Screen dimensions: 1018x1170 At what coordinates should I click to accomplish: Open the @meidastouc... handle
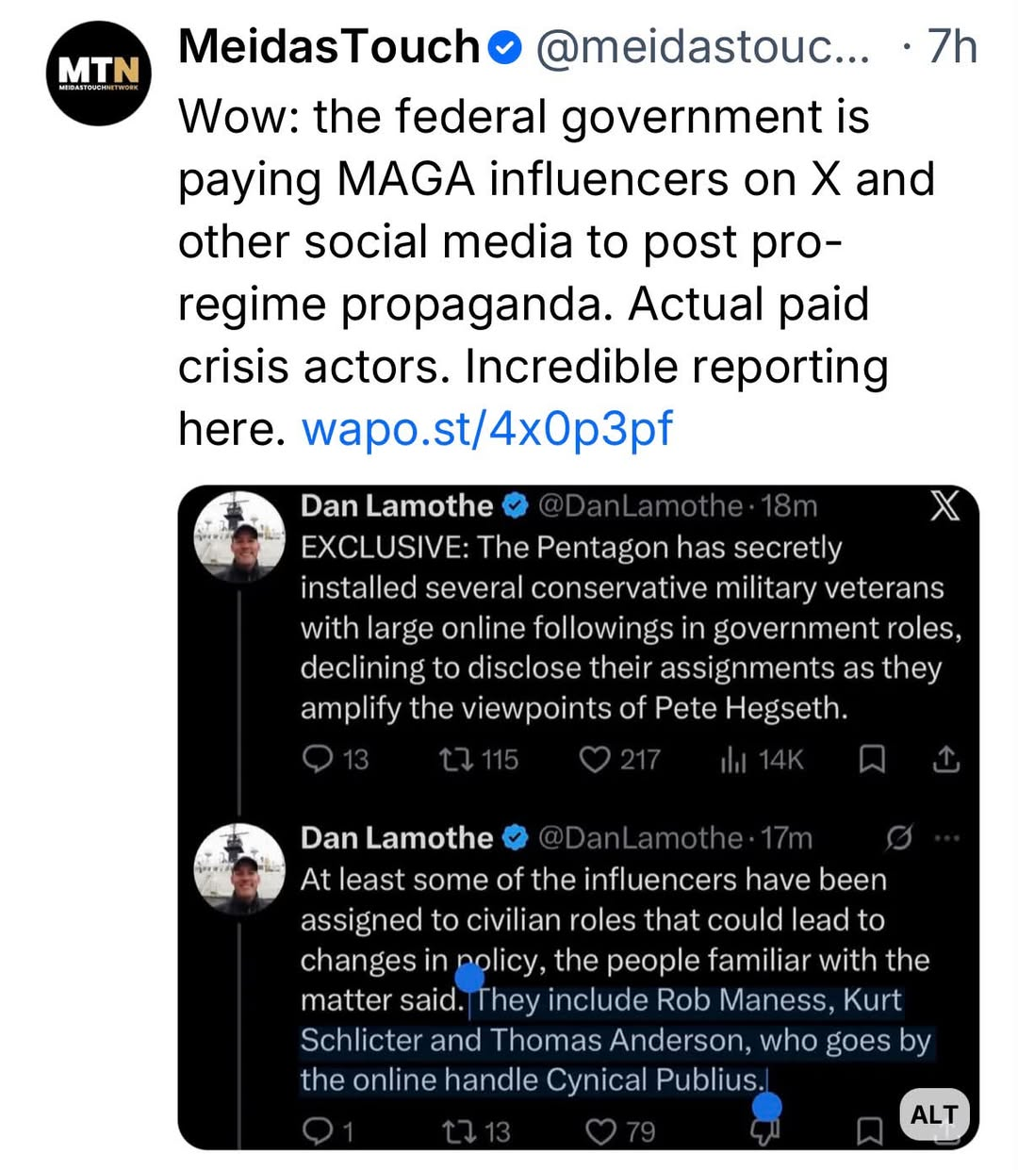click(703, 47)
